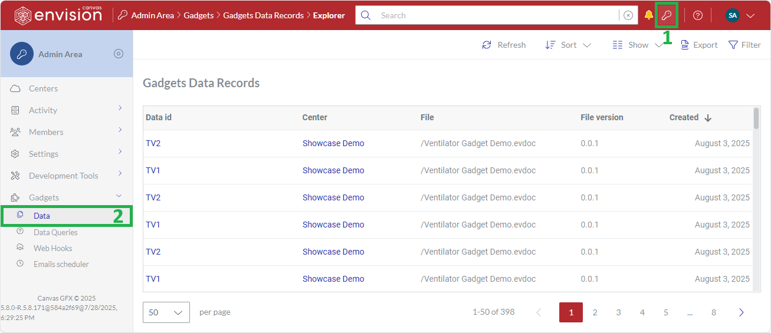Expand the Development Tools chevron
This screenshot has width=771, height=333.
tap(120, 174)
